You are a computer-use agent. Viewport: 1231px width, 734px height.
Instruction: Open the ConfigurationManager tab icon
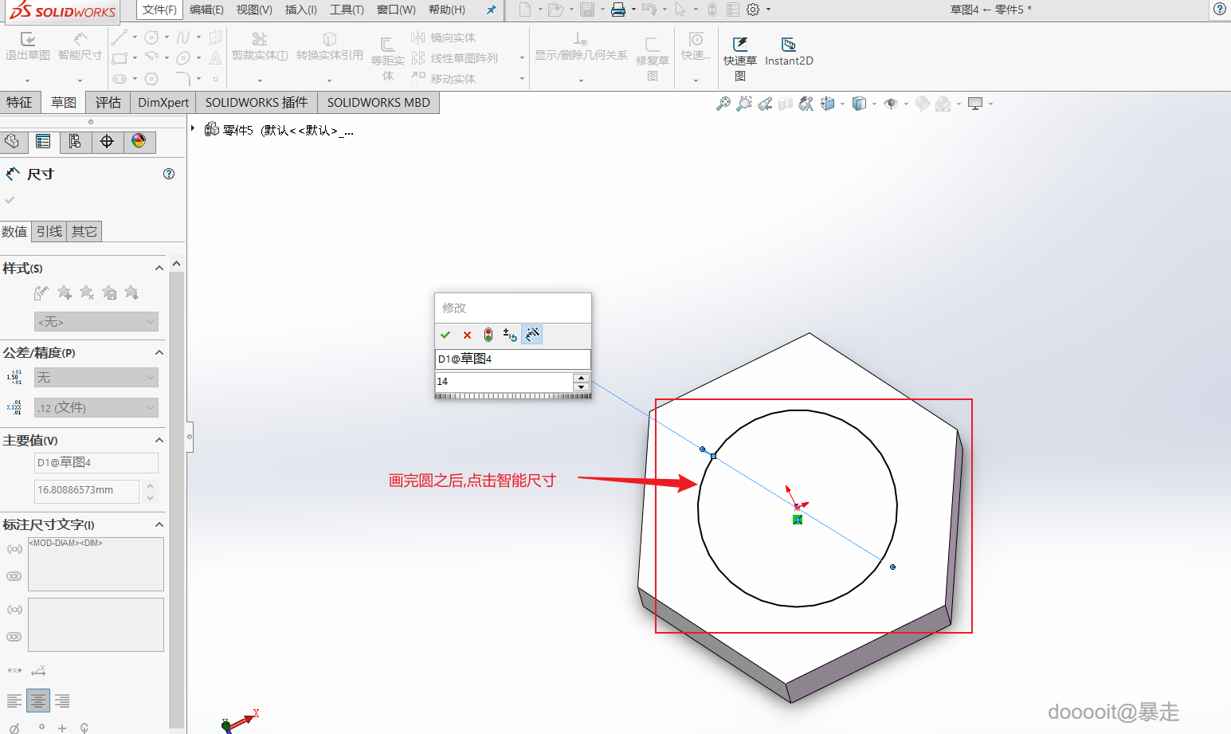75,142
